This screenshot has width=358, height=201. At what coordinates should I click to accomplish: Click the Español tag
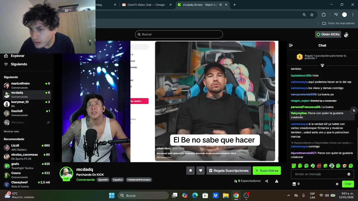click(118, 180)
